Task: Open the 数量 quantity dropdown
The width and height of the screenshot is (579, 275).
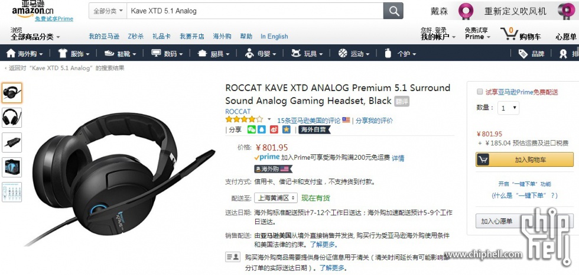Action: click(x=509, y=108)
